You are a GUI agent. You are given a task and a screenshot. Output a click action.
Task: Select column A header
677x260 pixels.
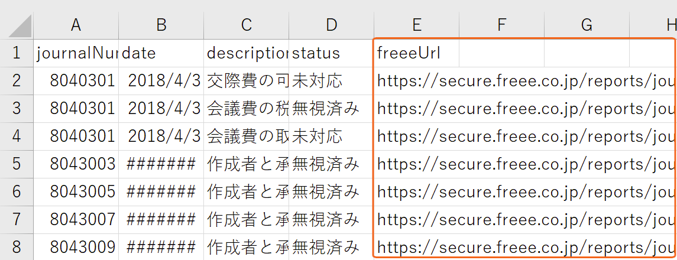(76, 25)
